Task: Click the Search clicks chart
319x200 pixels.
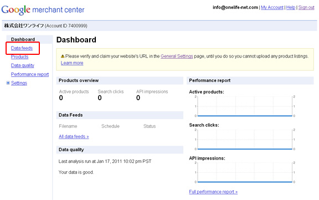Action: click(245, 140)
